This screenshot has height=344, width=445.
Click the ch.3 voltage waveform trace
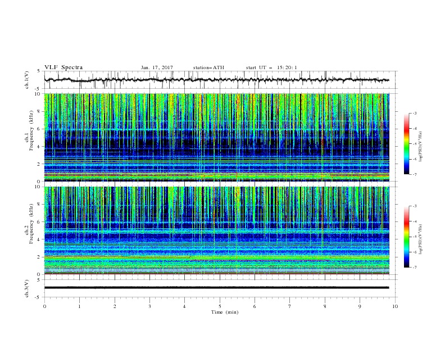click(216, 288)
